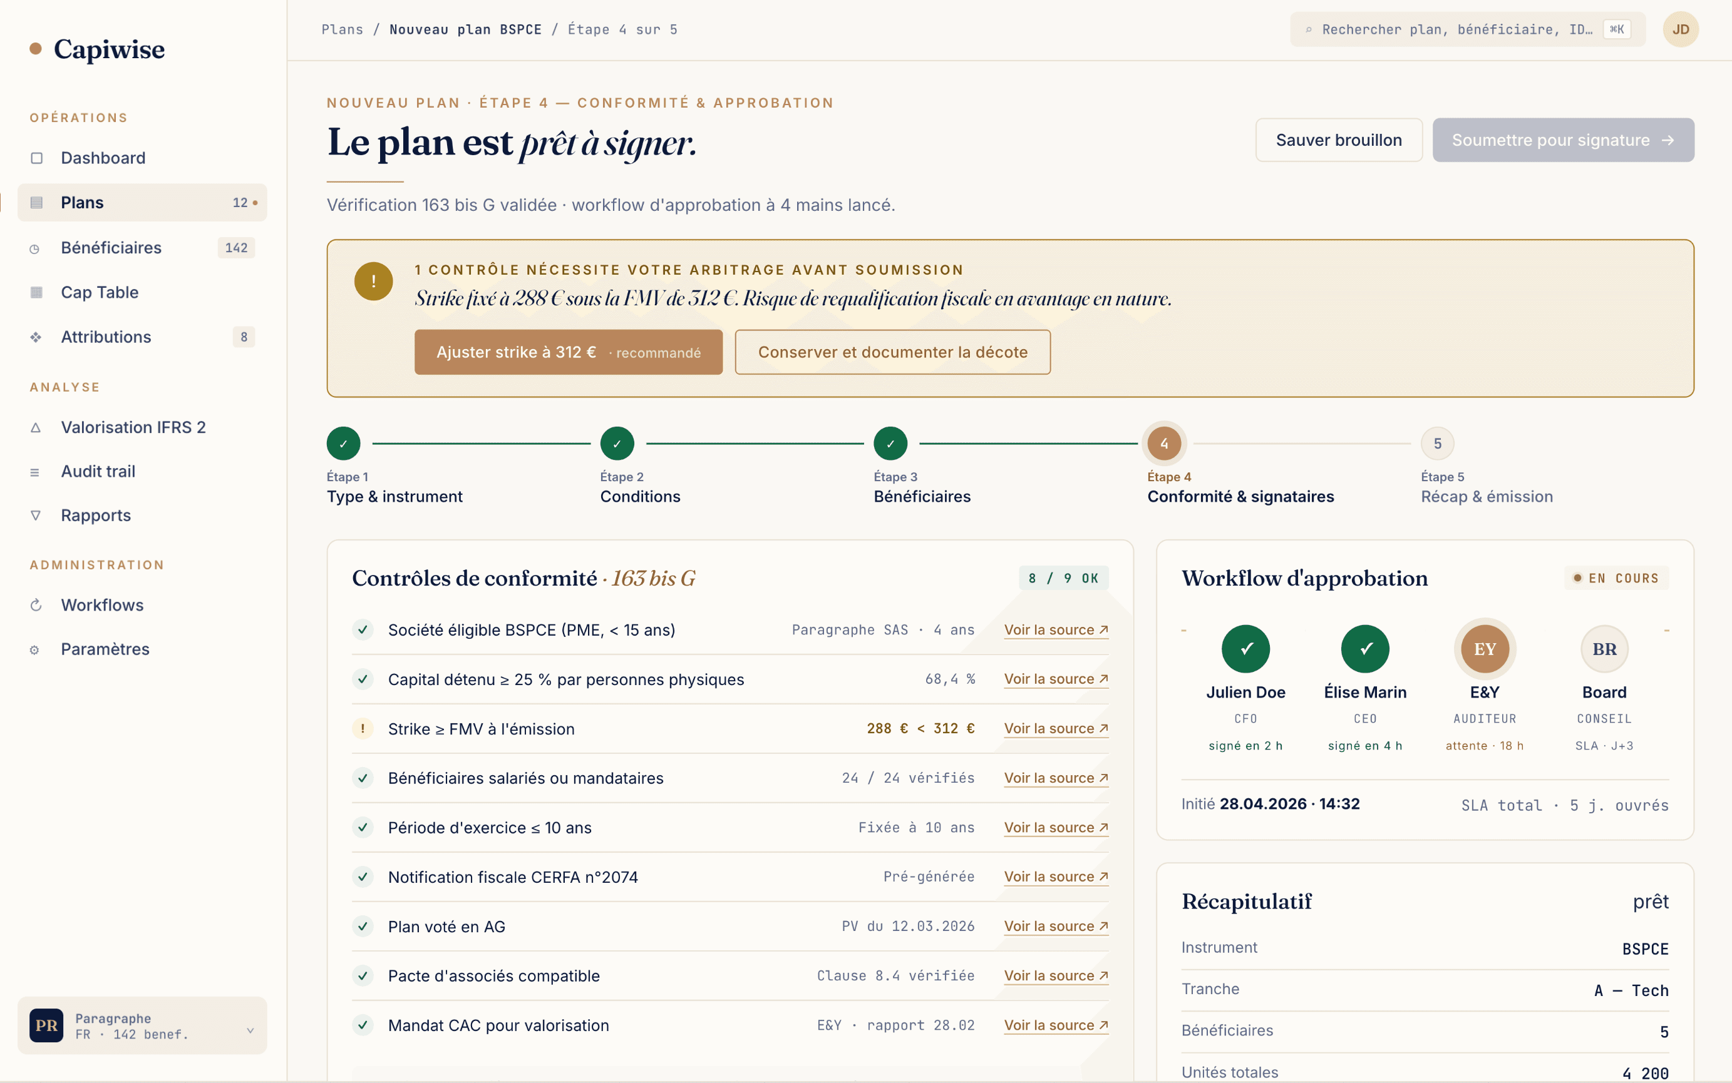The width and height of the screenshot is (1732, 1083).
Task: Click Élise Marin's green check avatar
Action: tap(1365, 649)
